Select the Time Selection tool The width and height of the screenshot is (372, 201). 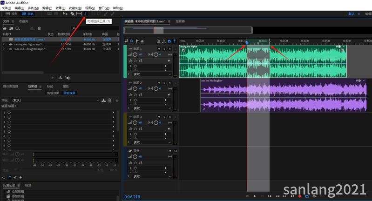pos(85,14)
